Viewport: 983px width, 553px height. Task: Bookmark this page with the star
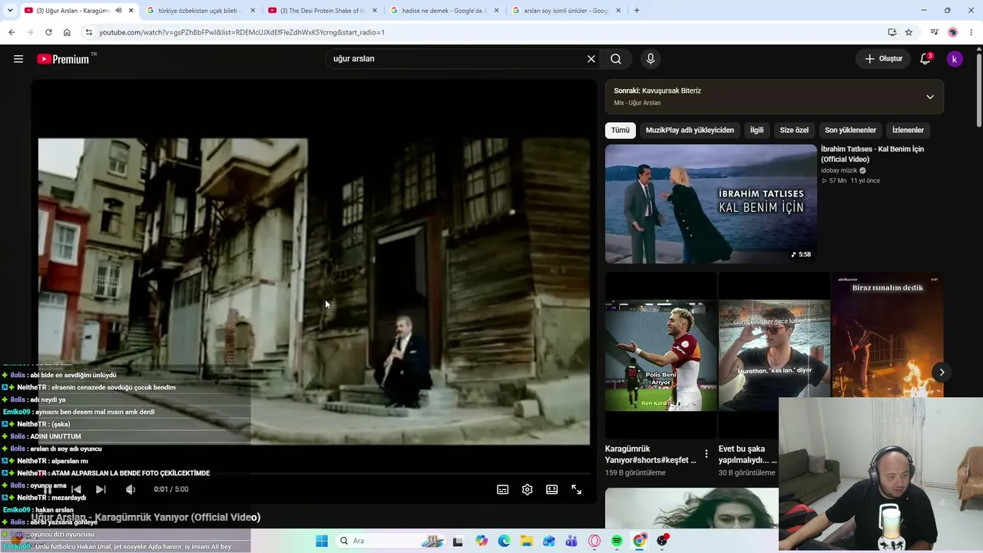909,32
